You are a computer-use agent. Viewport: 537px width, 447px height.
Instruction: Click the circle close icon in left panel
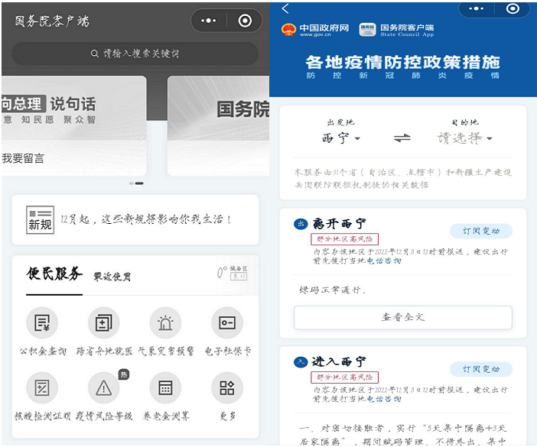[x=245, y=21]
